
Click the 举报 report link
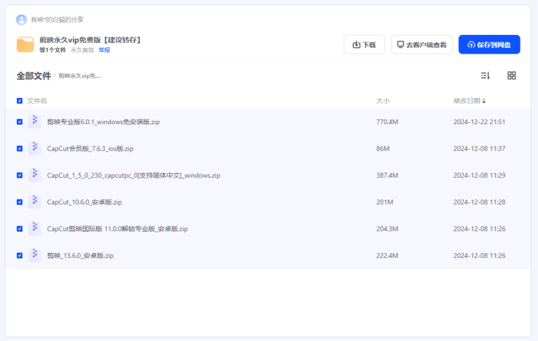104,50
